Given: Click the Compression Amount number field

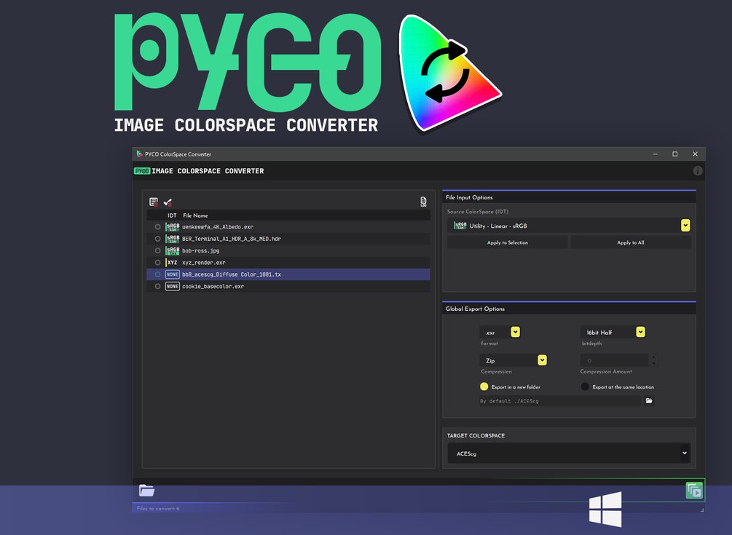Looking at the screenshot, I should (615, 360).
